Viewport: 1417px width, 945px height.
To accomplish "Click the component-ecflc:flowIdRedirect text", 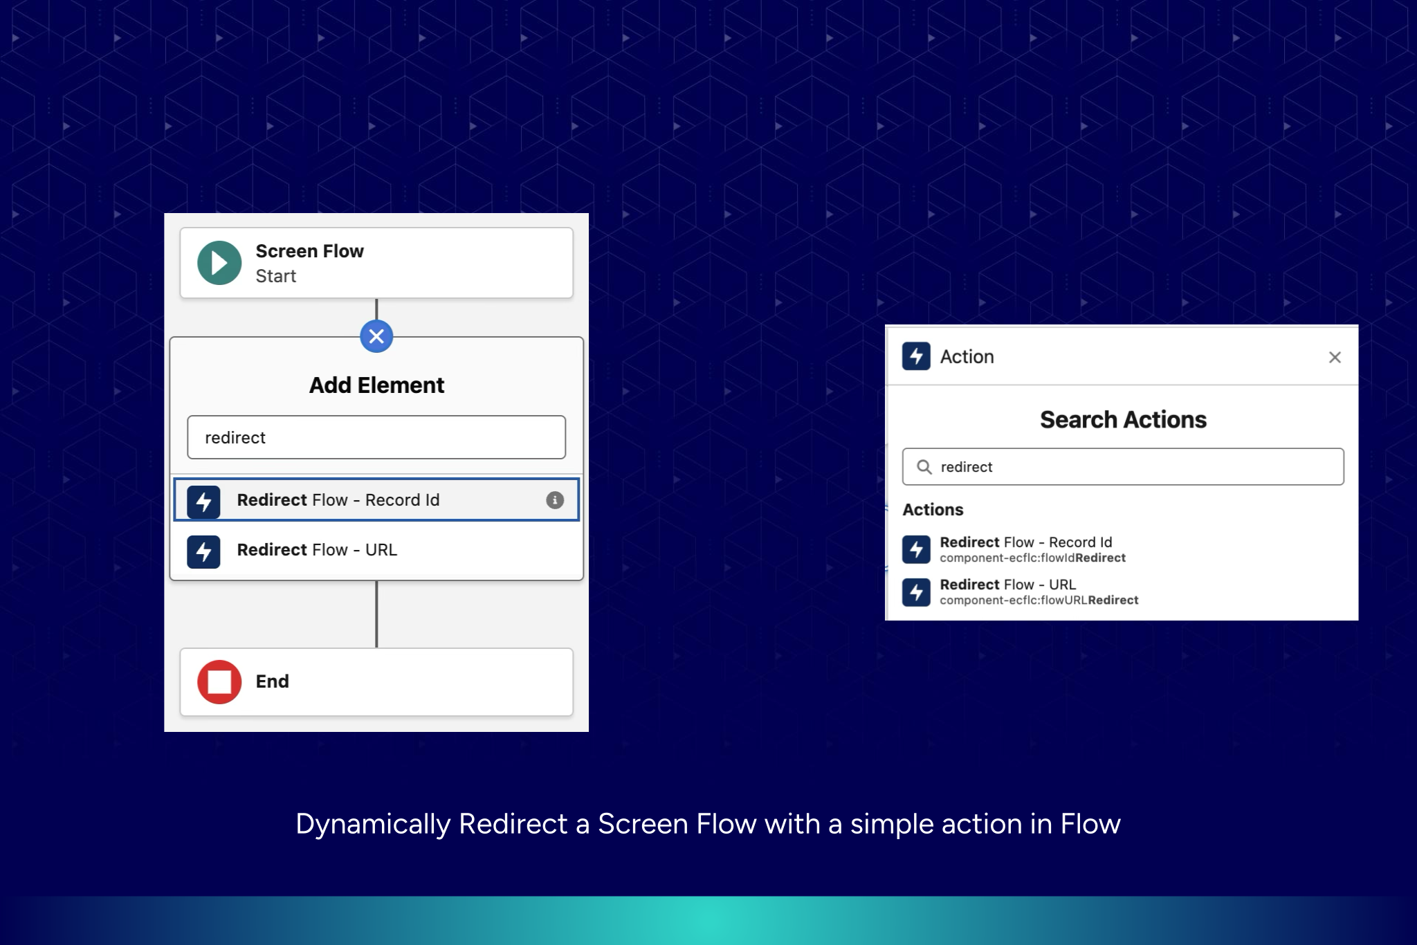I will (1032, 558).
